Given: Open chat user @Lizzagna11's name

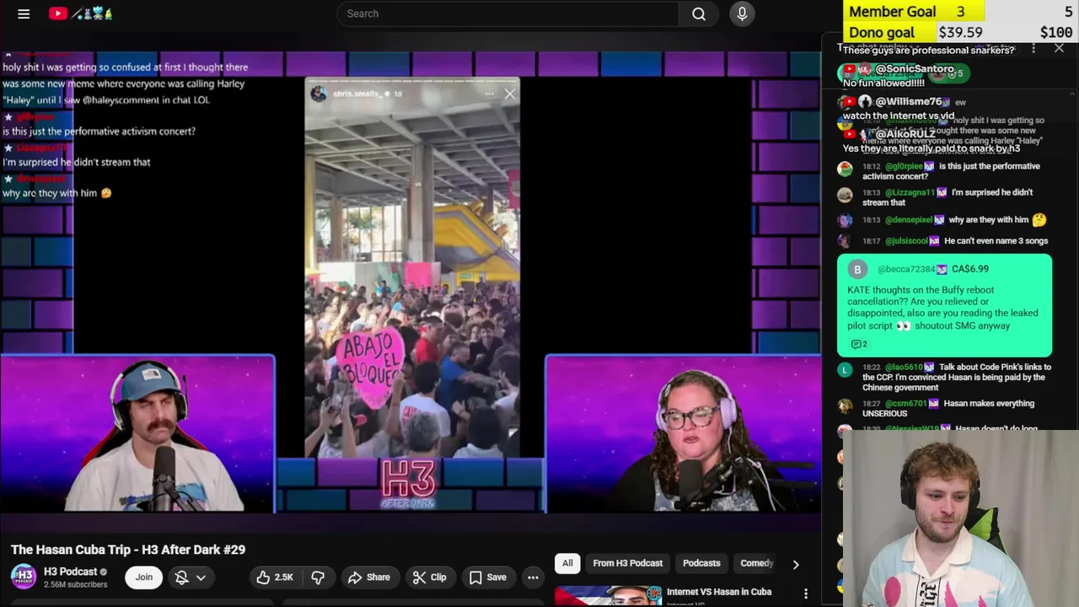Looking at the screenshot, I should pyautogui.click(x=910, y=192).
